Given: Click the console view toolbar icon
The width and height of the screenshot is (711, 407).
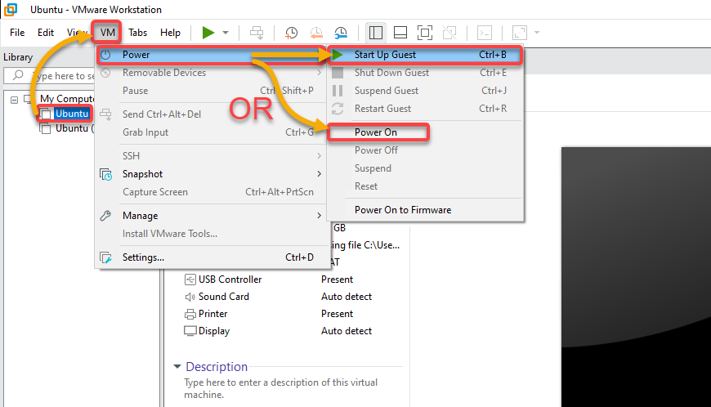Looking at the screenshot, I should click(485, 33).
